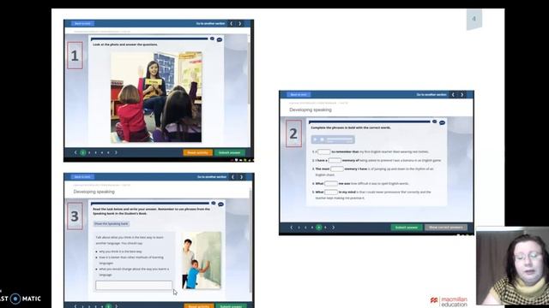Click Submit answer in Complete the phrases panel
This screenshot has height=308, width=549.
click(407, 228)
